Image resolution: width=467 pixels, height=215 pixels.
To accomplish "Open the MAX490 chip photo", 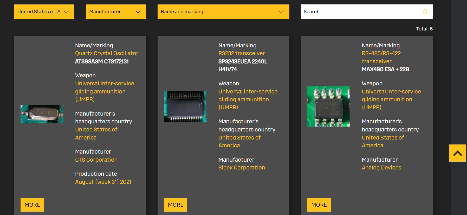I will 328,107.
